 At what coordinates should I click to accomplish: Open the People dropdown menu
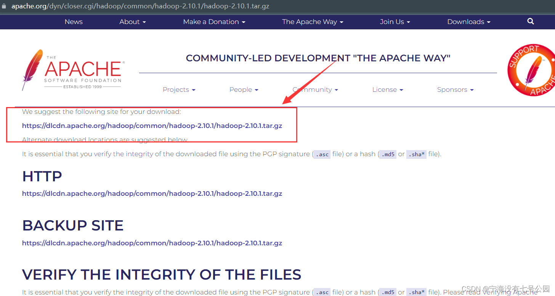point(244,90)
